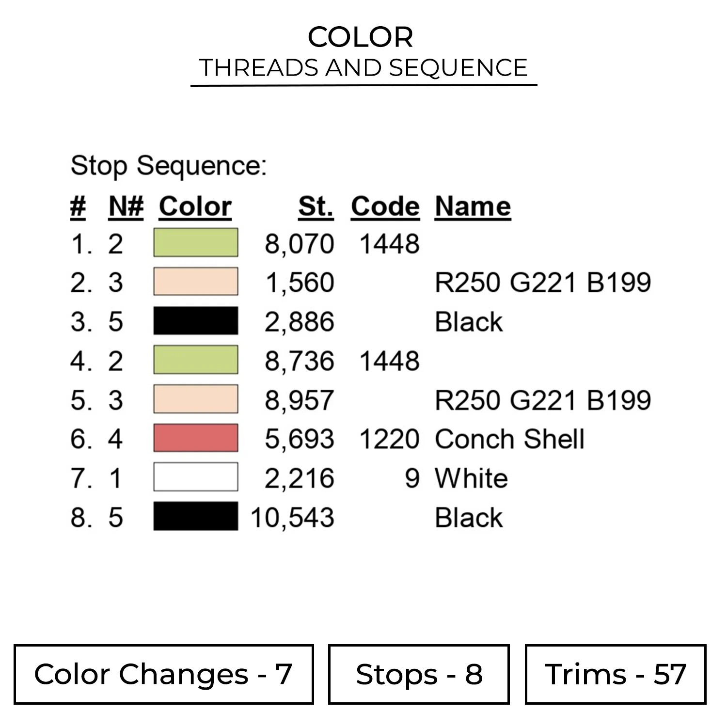Select the Conch Shell red swatch
Image resolution: width=727 pixels, height=727 pixels.
[x=195, y=438]
